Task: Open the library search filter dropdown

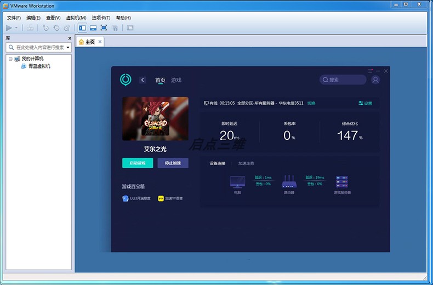Action: tap(68, 48)
